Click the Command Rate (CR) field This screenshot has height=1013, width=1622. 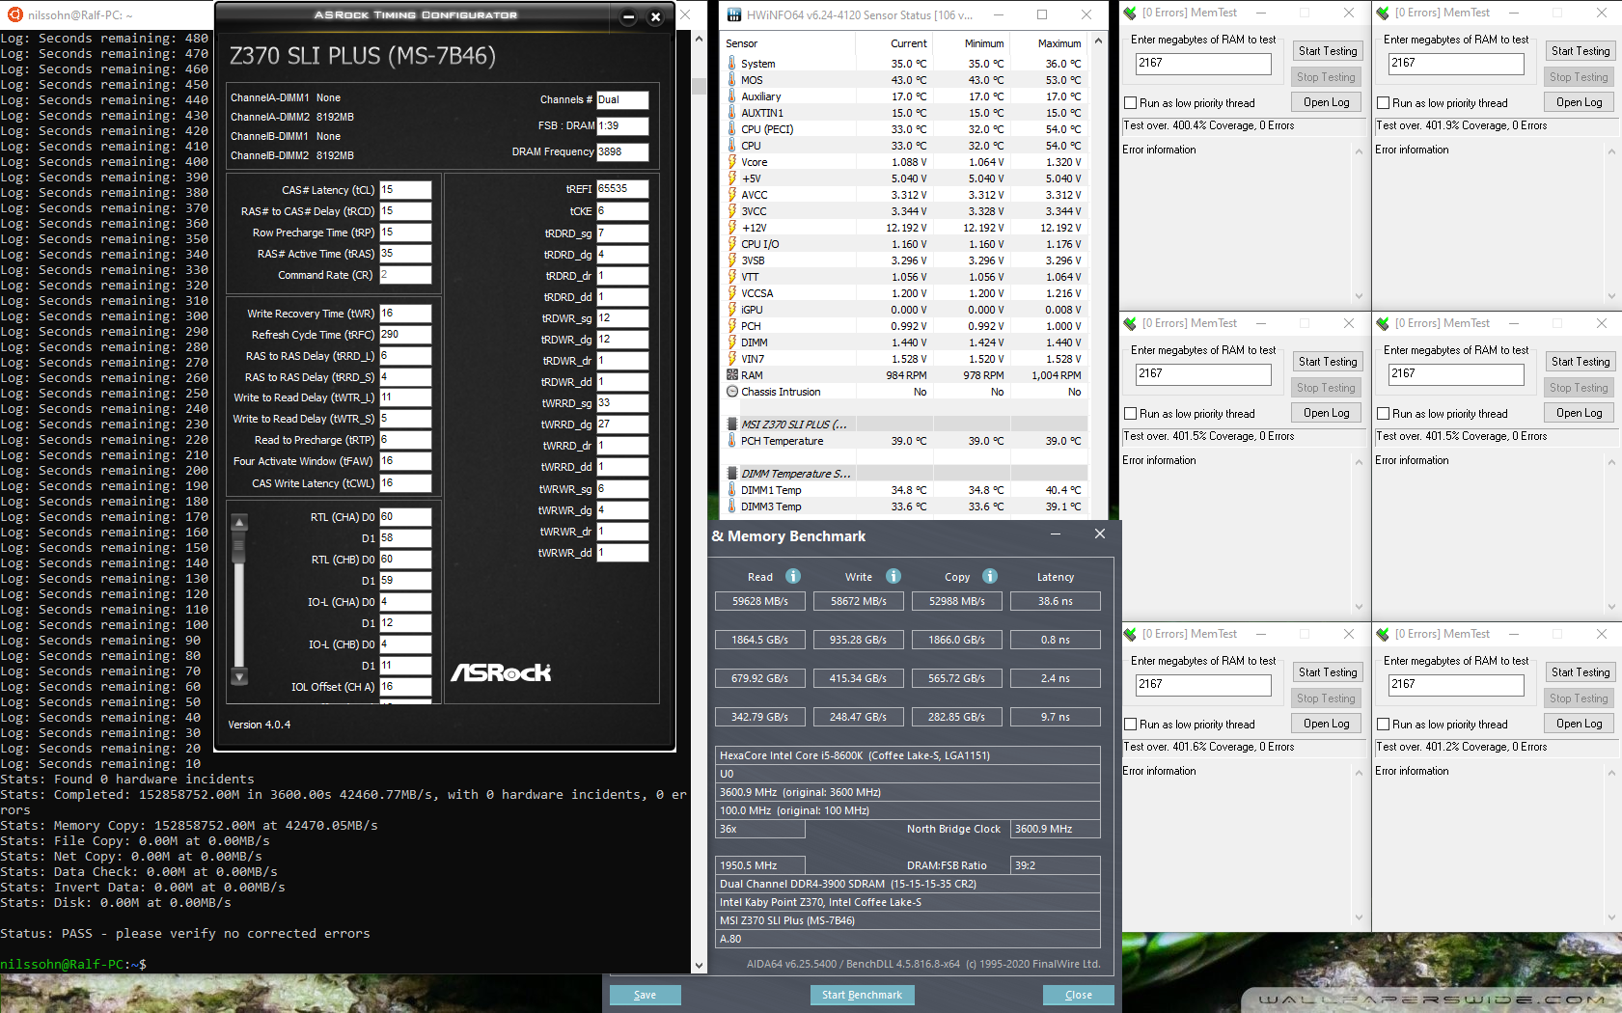pos(405,275)
